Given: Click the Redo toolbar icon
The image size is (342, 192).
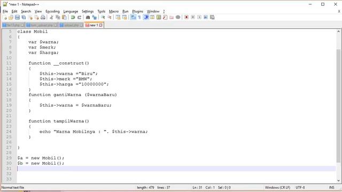Looking at the screenshot, I should click(x=80, y=18).
